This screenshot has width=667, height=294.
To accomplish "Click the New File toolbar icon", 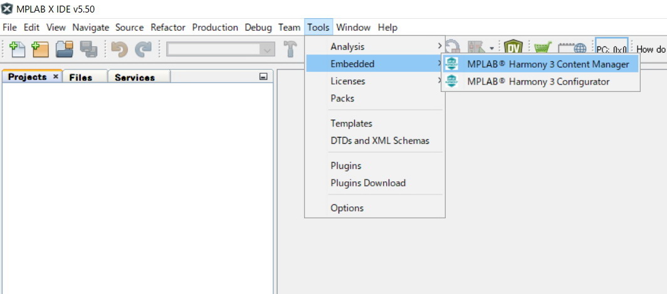I will point(18,49).
